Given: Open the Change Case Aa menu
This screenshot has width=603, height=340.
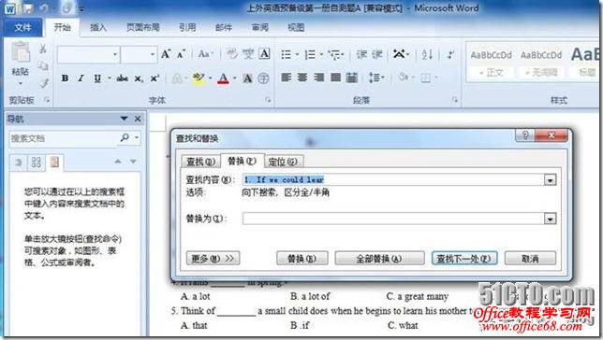Looking at the screenshot, I should point(205,54).
